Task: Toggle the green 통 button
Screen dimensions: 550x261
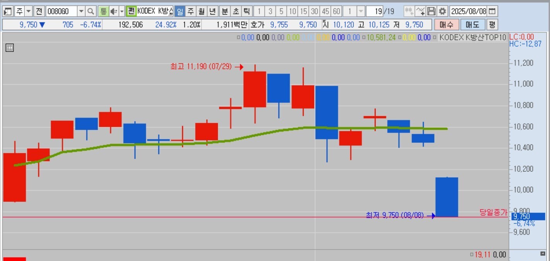Action: [x=103, y=11]
